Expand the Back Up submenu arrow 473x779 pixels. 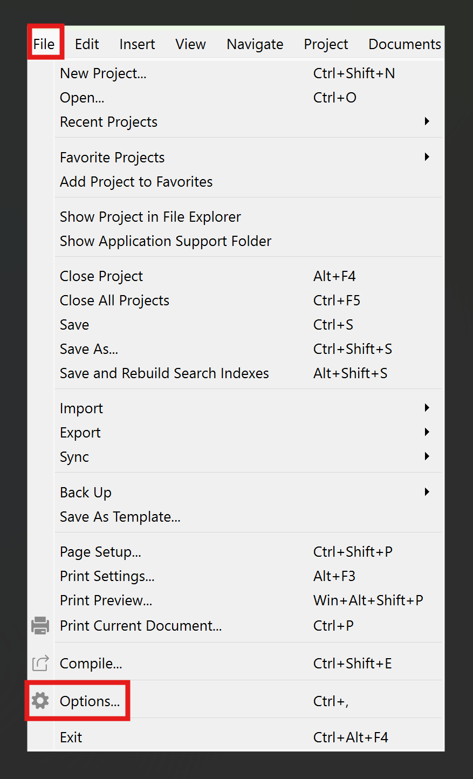[427, 492]
